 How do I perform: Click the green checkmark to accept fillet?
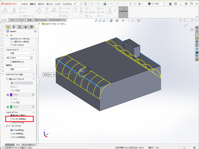coord(7,35)
